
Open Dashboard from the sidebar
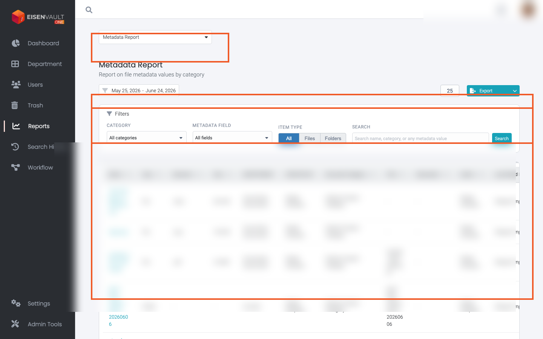click(x=43, y=43)
